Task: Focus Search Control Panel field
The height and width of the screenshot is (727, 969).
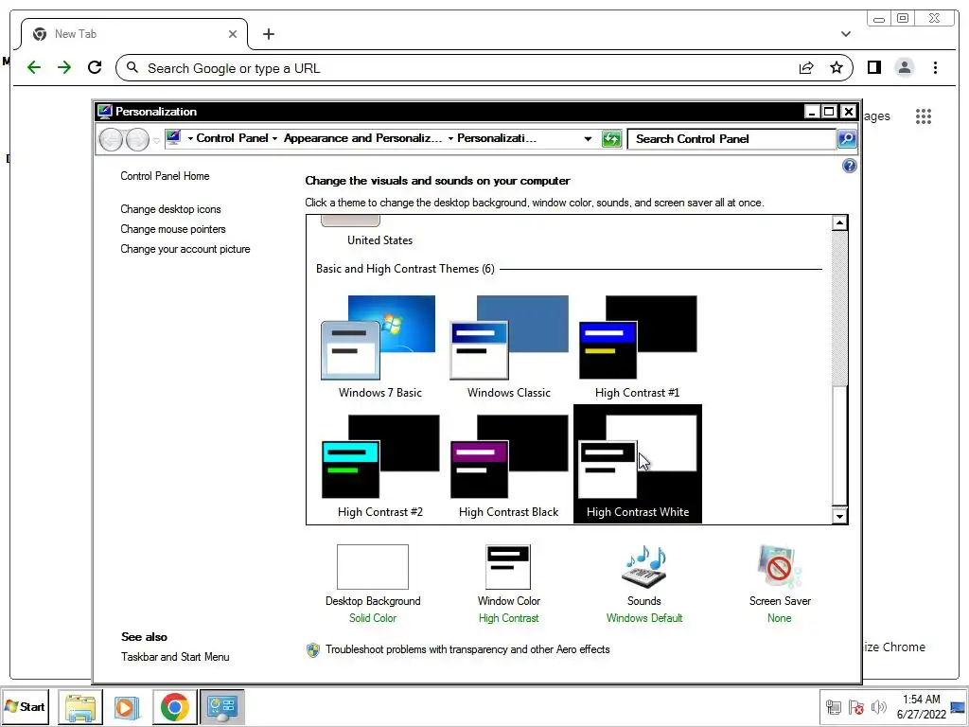Action: pos(731,139)
